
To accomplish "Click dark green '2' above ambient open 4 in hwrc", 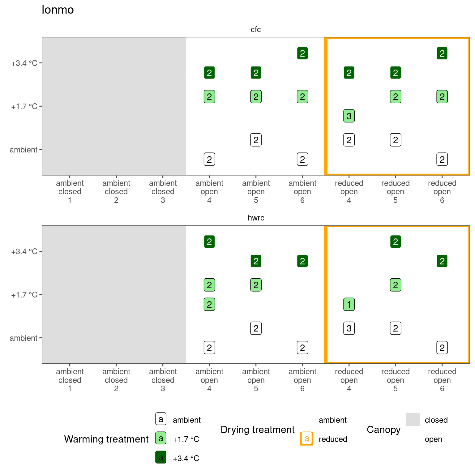I will click(x=209, y=242).
